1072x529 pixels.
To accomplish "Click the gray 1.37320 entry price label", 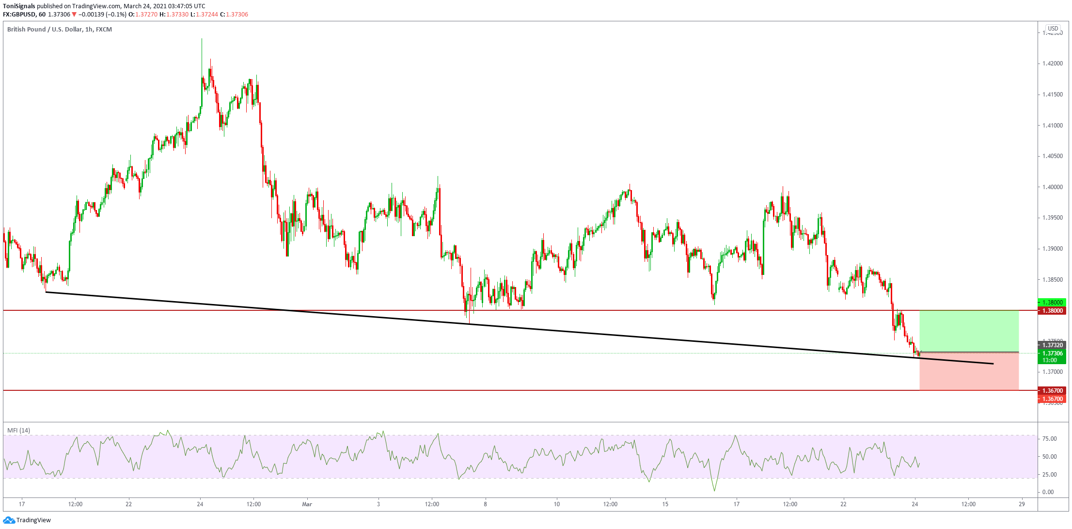I will click(1052, 345).
